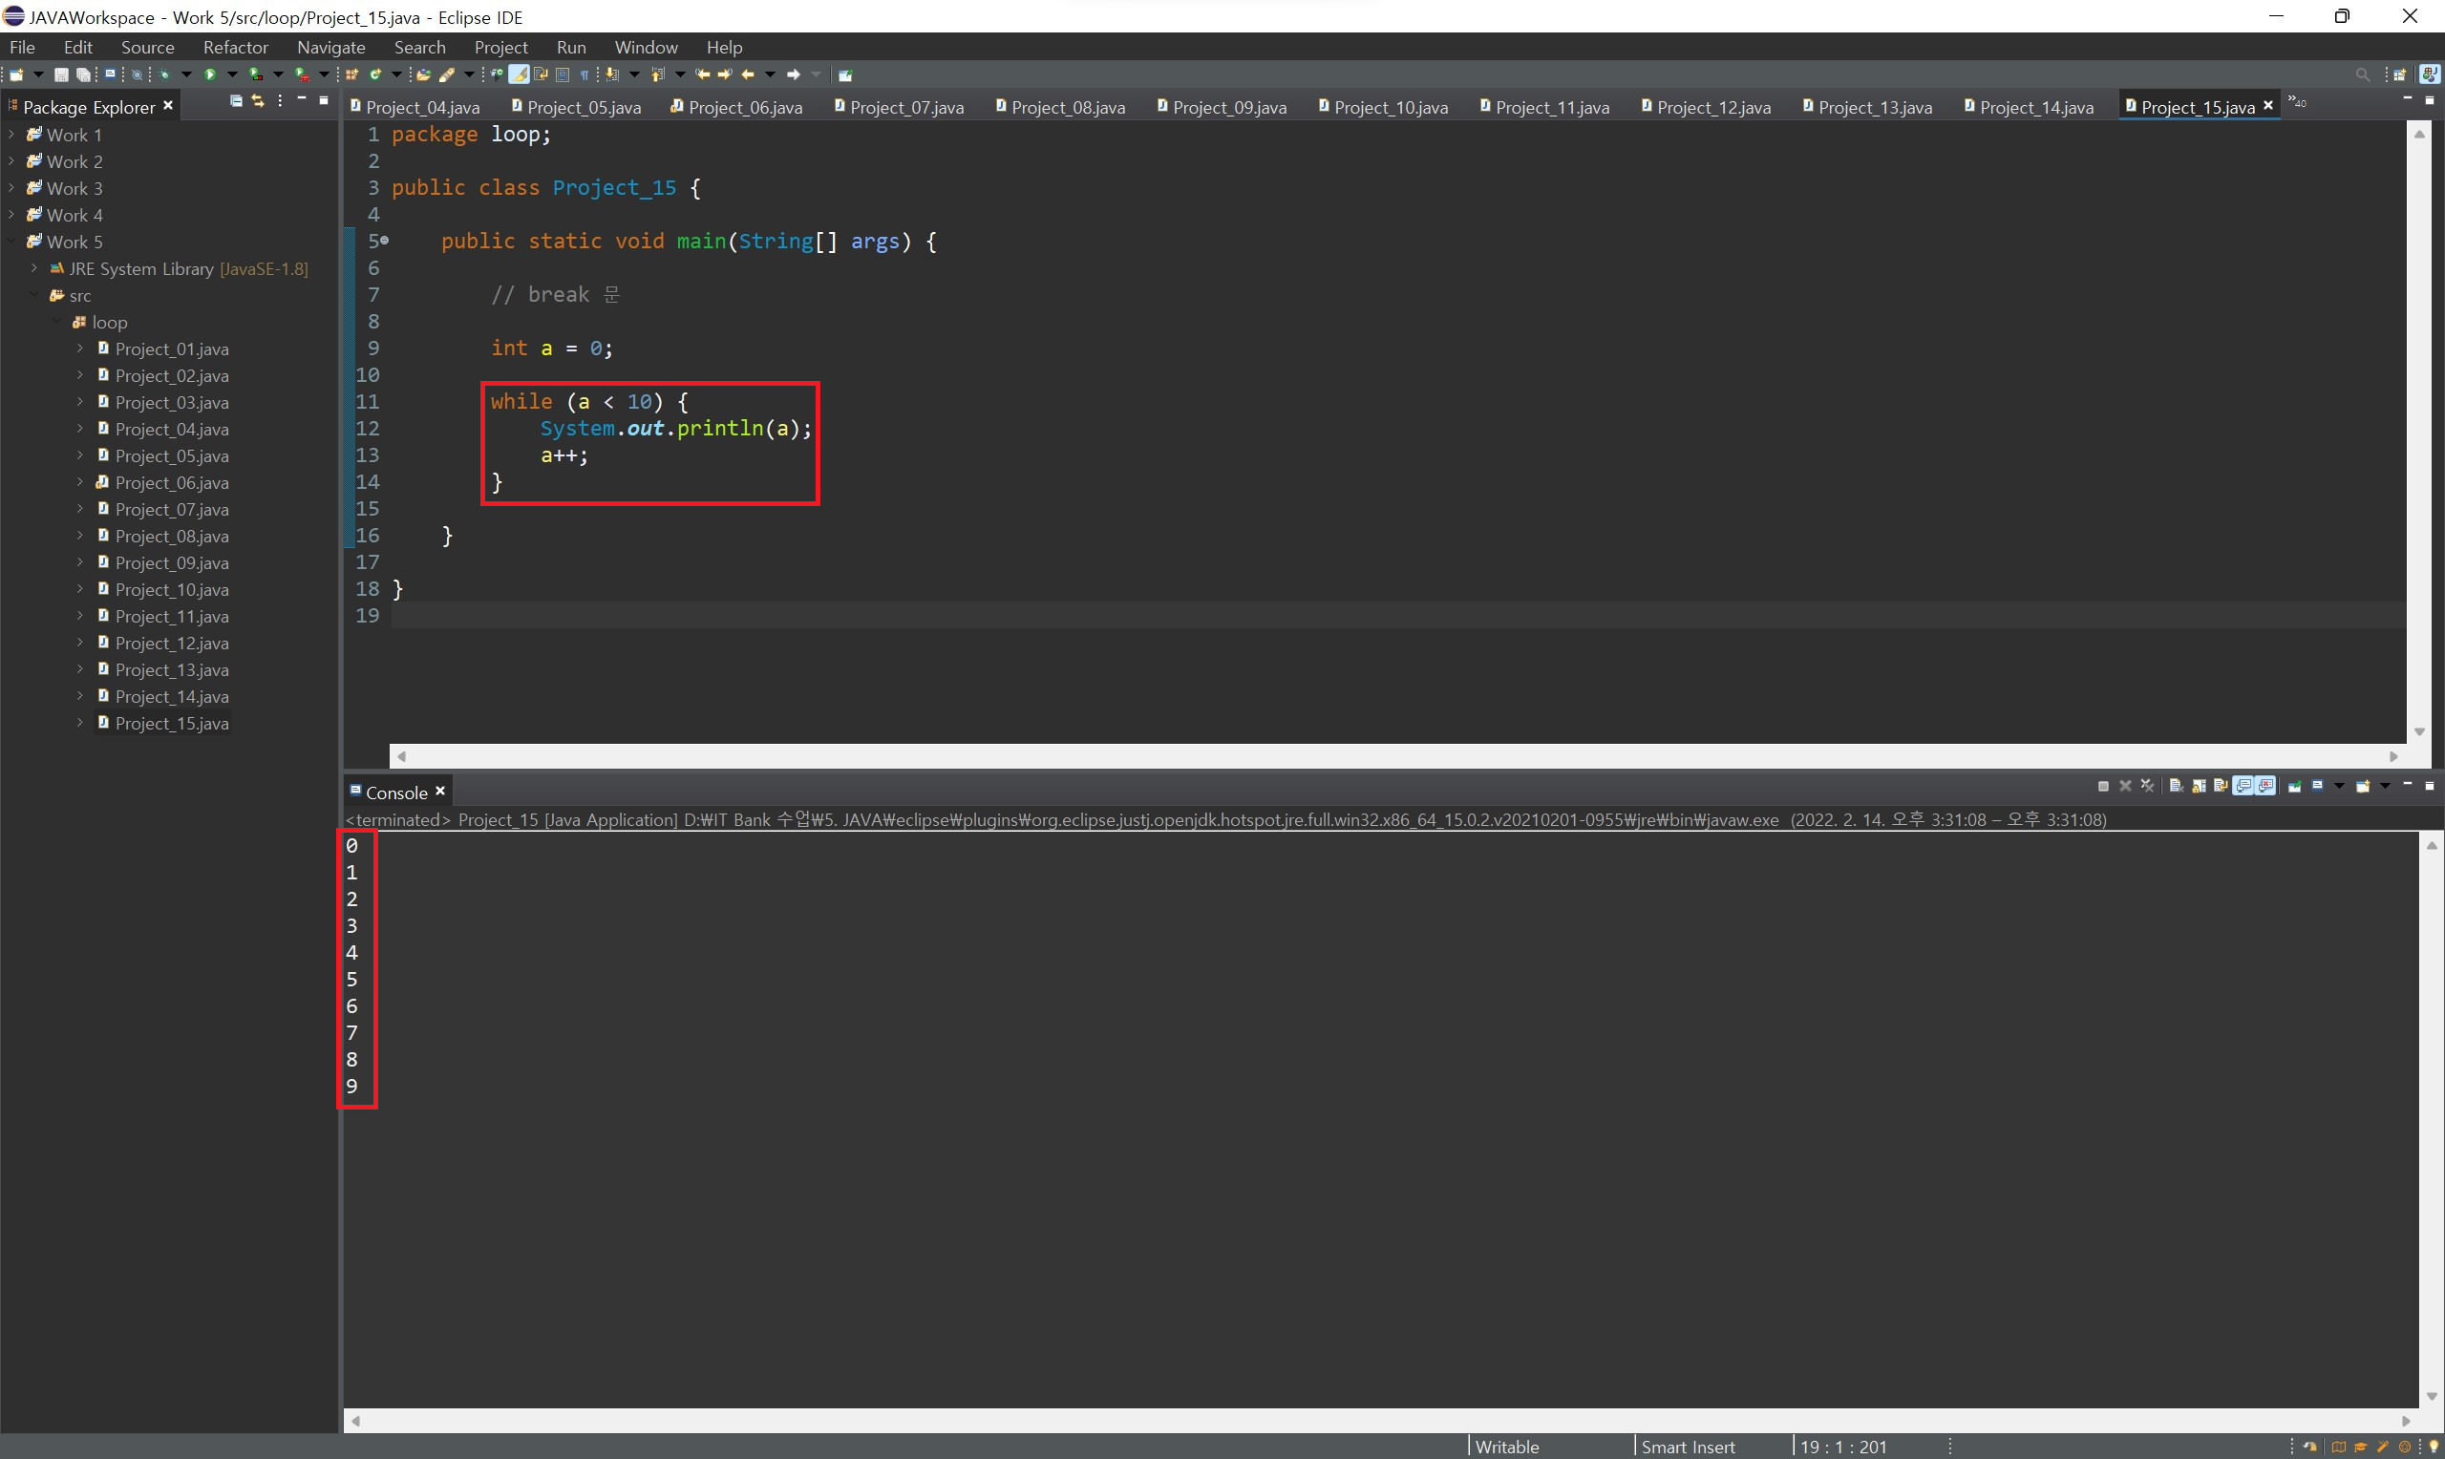Click the green Run button in toolbar
2445x1459 pixels.
pos(209,74)
